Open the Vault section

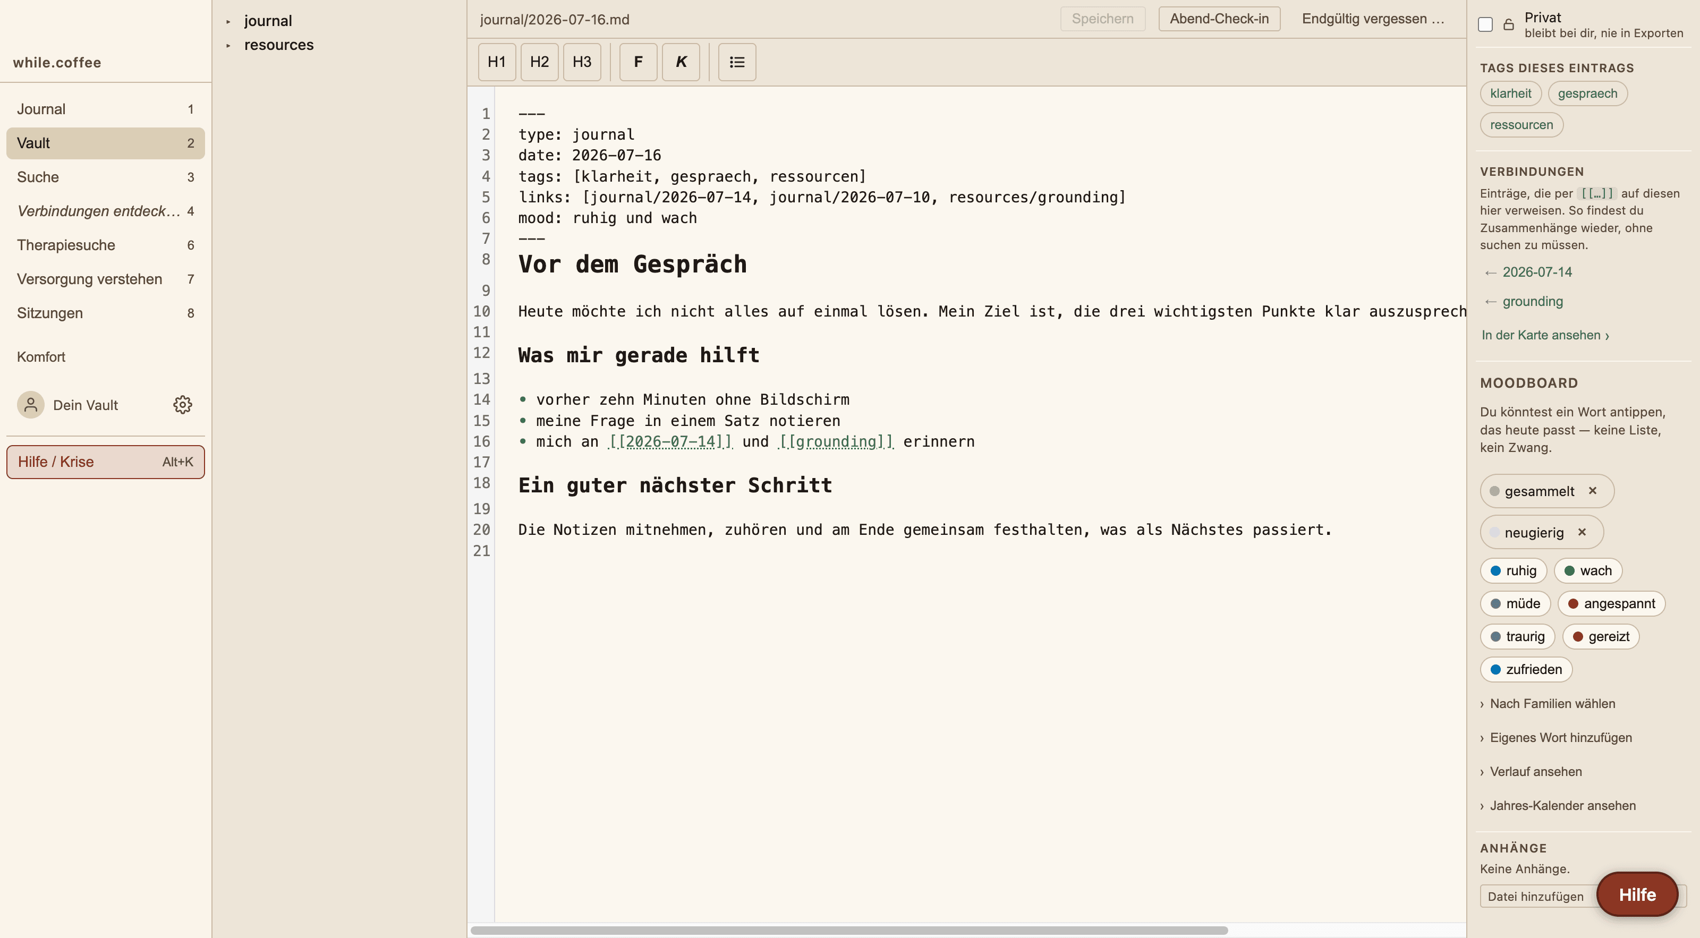[x=106, y=143]
